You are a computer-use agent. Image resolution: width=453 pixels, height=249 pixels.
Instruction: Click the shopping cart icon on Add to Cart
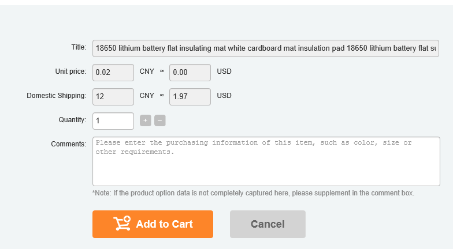[x=122, y=224]
